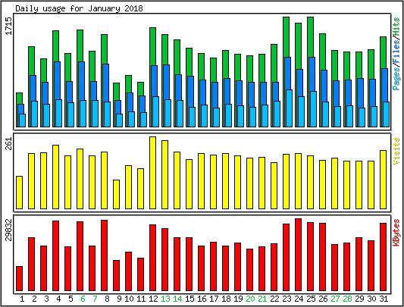Click the cyan pages bar for day 23

click(289, 108)
